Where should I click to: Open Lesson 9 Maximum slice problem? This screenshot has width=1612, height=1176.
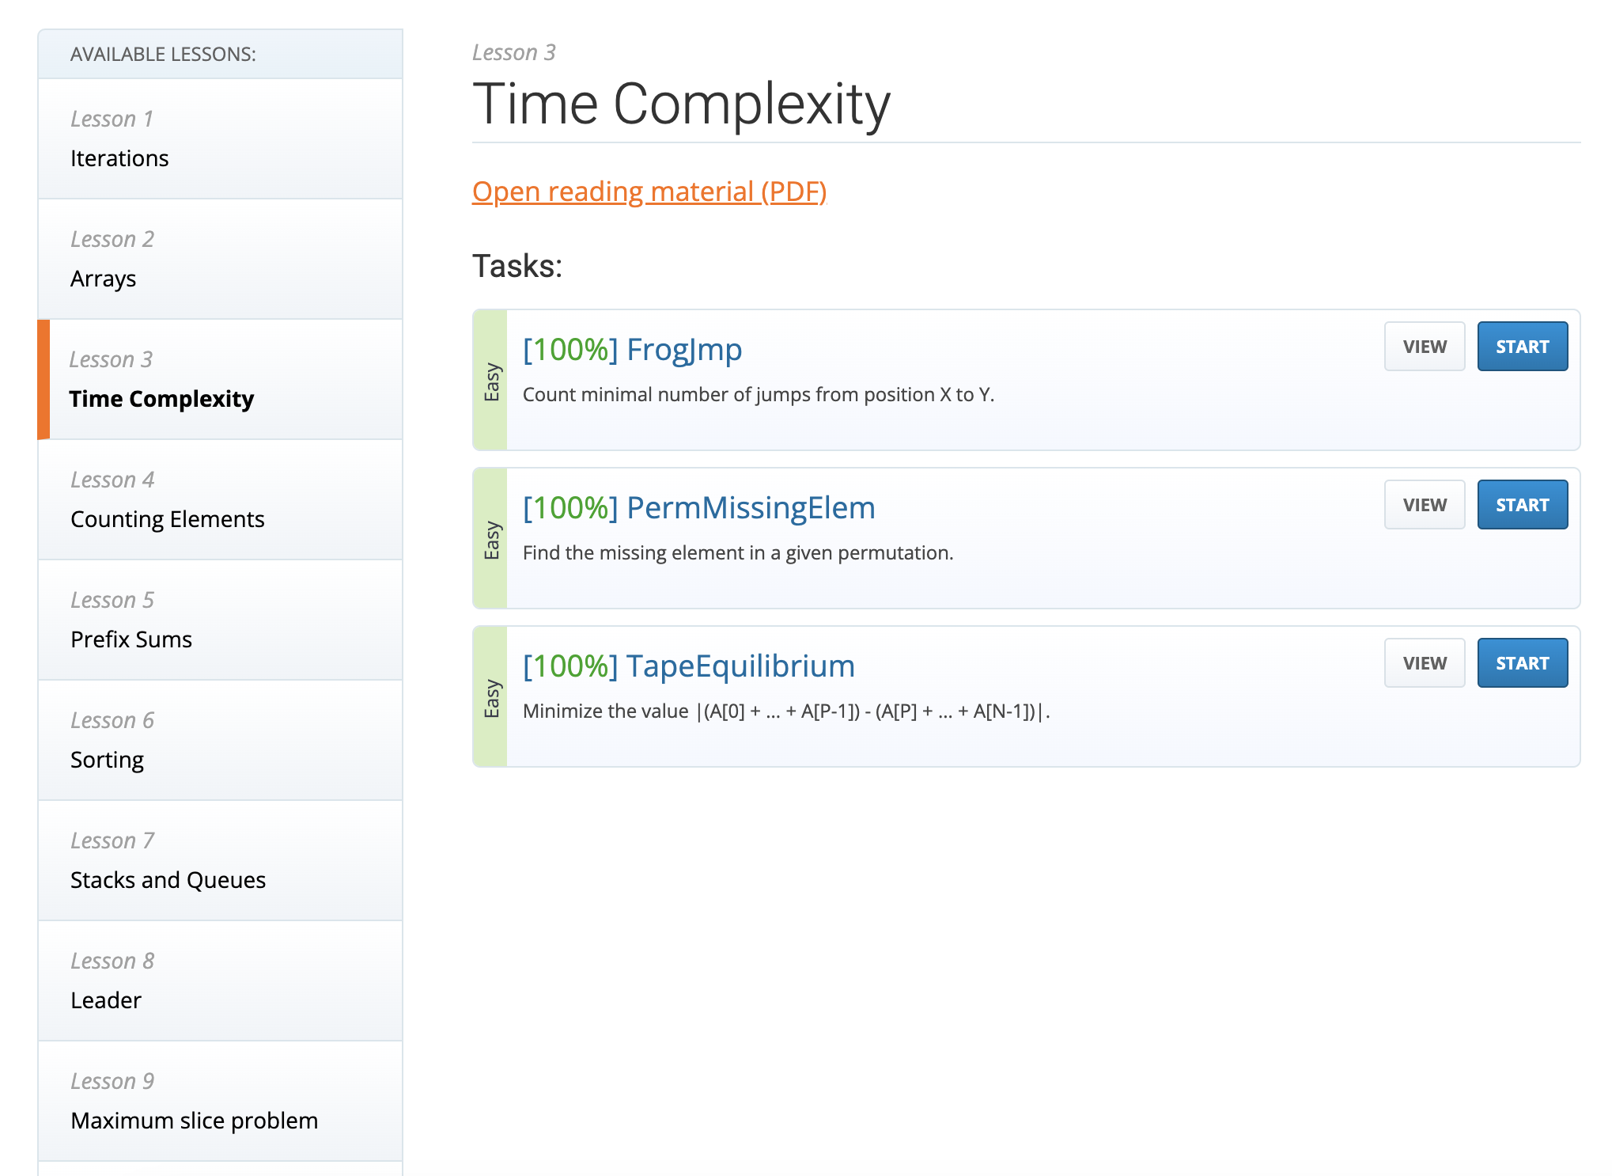click(194, 1120)
